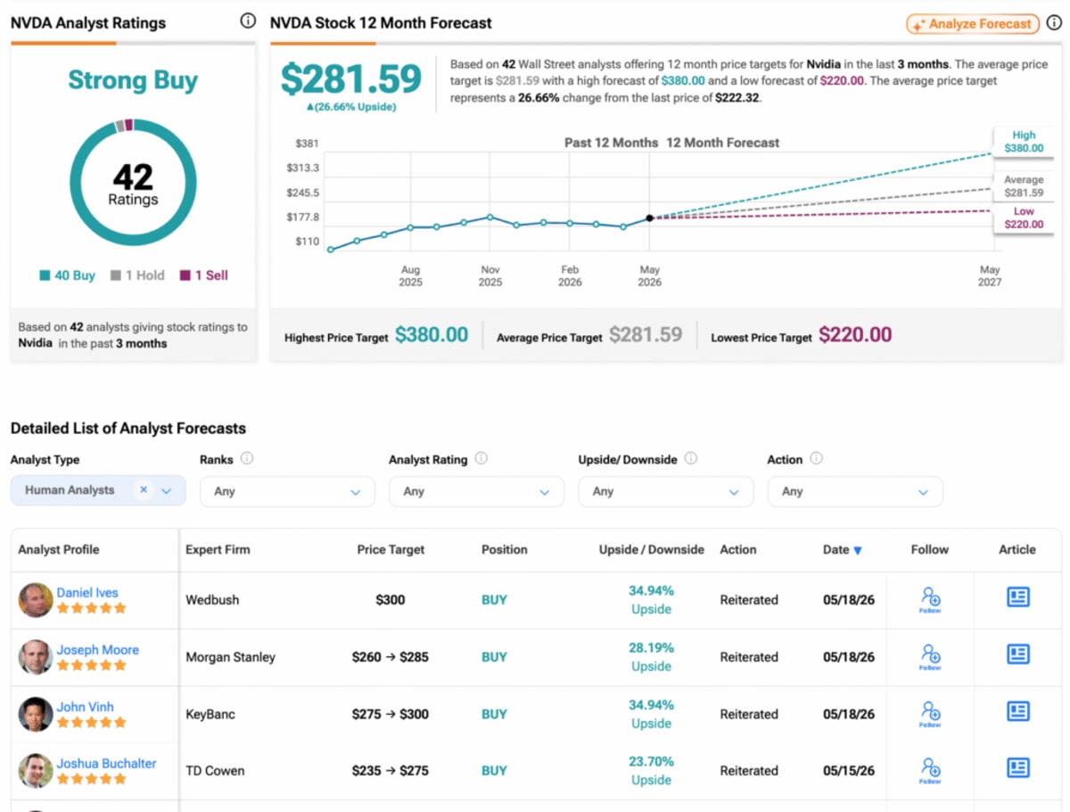Click info icon next to Action filter label
Image resolution: width=1070 pixels, height=812 pixels.
816,459
